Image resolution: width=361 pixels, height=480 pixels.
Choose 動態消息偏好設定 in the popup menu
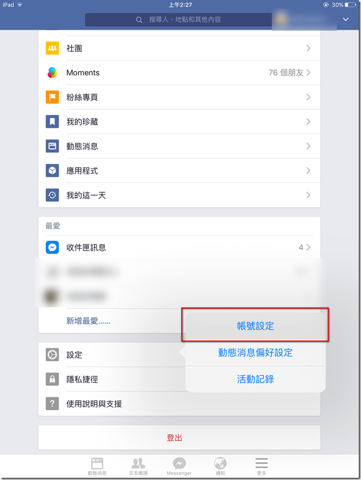pyautogui.click(x=255, y=353)
